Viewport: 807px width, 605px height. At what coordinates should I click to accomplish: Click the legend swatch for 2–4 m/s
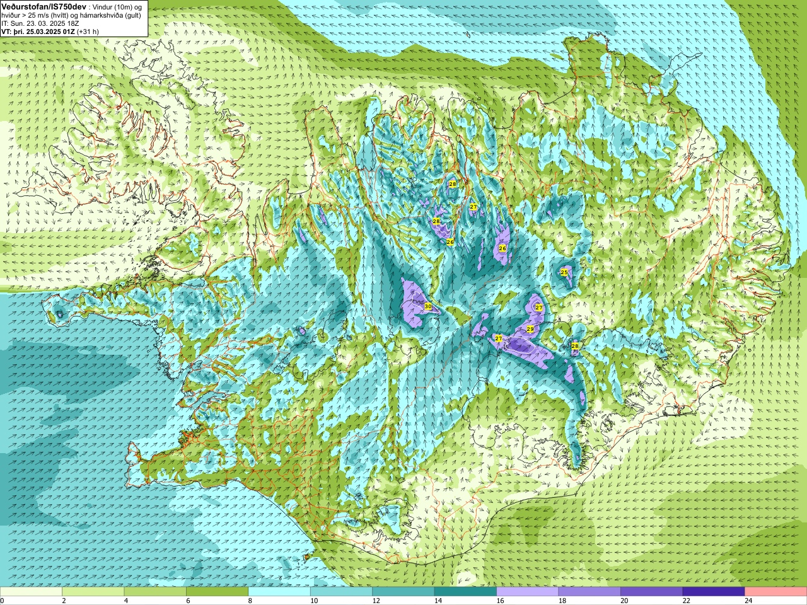(93, 592)
